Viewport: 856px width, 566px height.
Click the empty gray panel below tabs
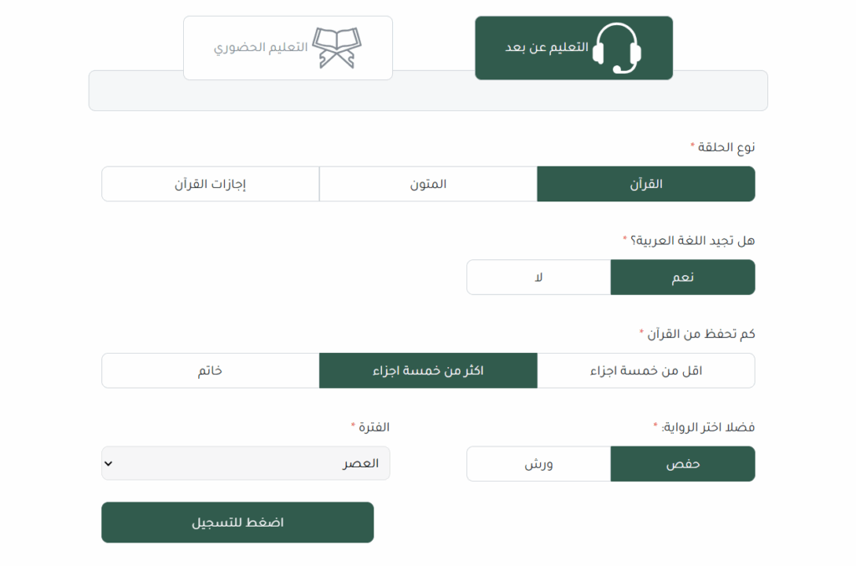(x=428, y=95)
